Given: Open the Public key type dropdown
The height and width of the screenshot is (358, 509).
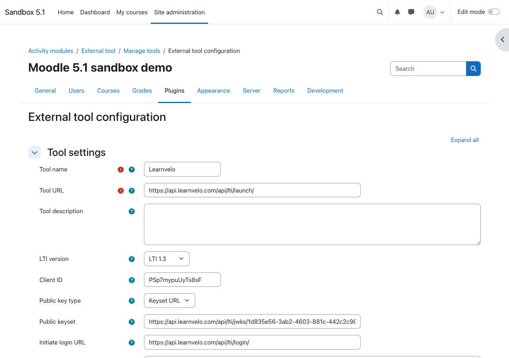Looking at the screenshot, I should point(169,301).
